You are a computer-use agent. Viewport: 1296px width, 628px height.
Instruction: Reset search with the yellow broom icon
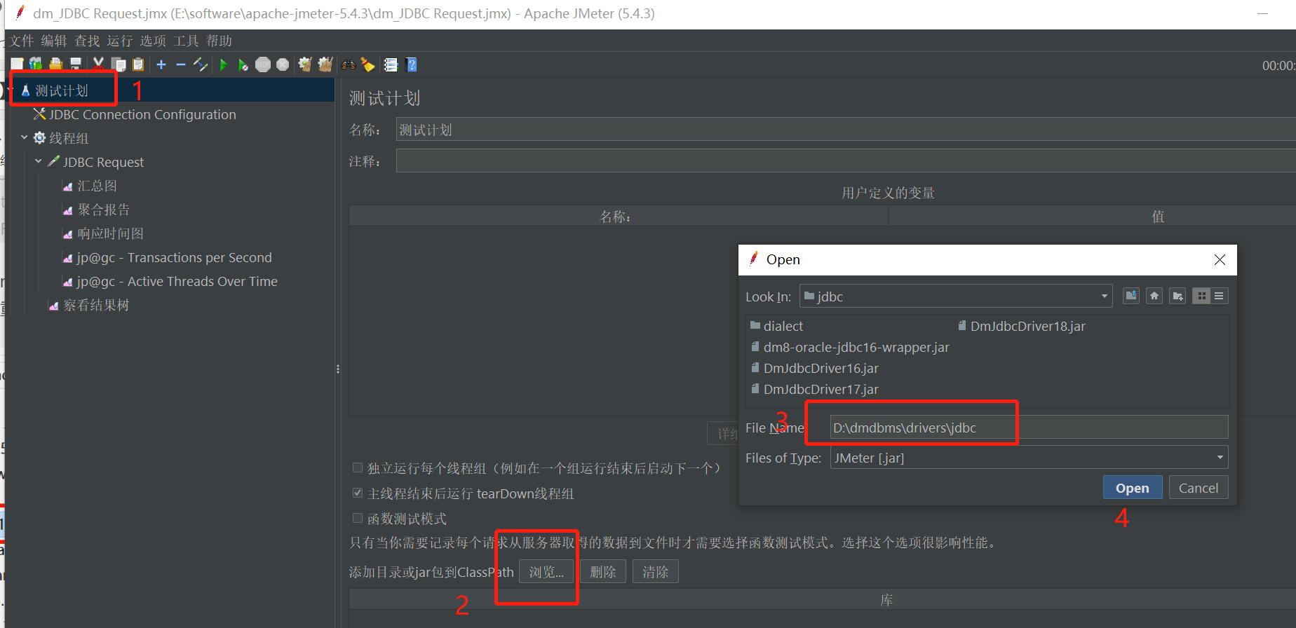[368, 64]
